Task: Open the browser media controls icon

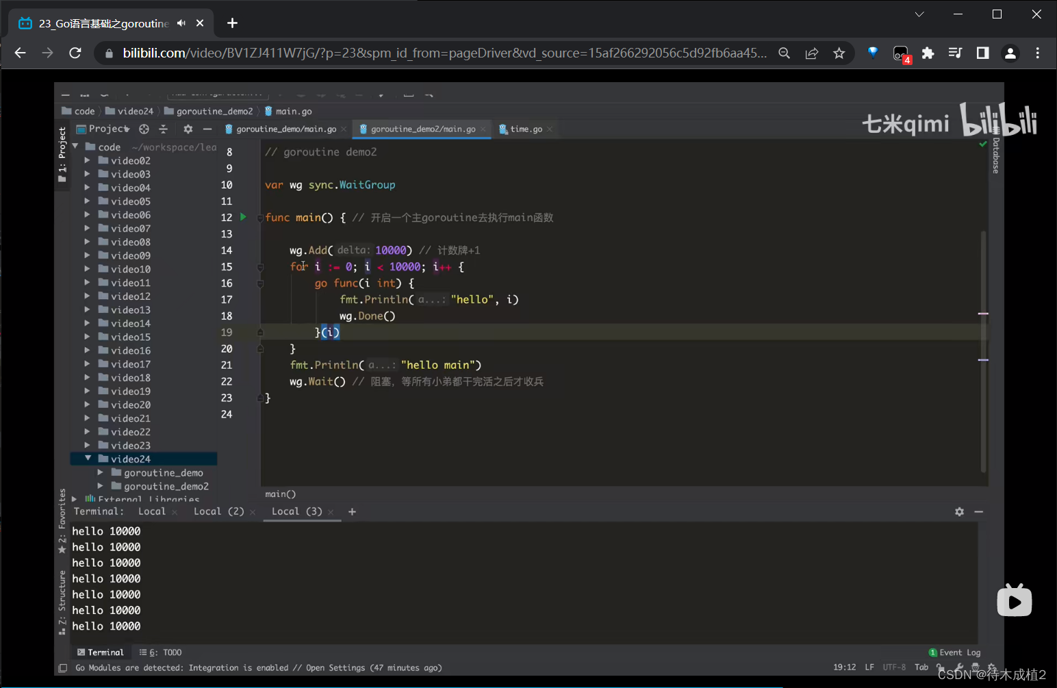Action: pyautogui.click(x=955, y=53)
